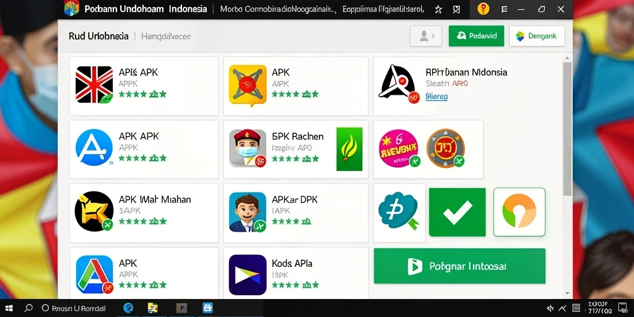Click the star rating under Kods APla
Image resolution: width=634 pixels, height=317 pixels.
tap(295, 285)
